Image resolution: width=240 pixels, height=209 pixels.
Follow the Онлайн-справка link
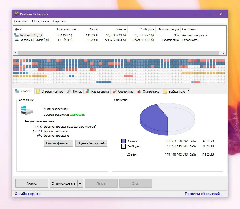click(28, 194)
